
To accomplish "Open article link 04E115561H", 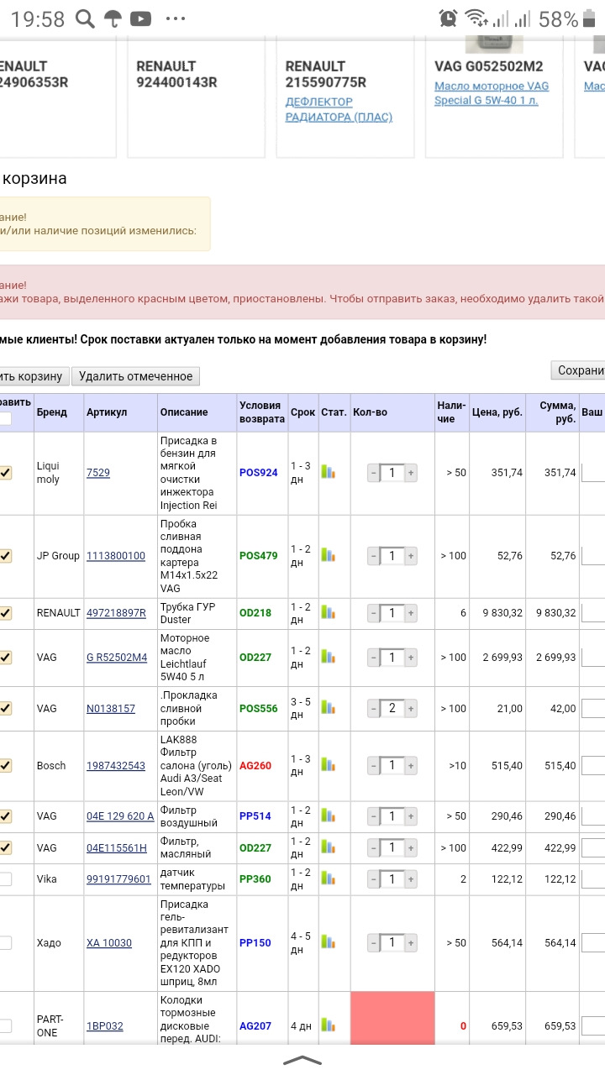I will pyautogui.click(x=117, y=847).
